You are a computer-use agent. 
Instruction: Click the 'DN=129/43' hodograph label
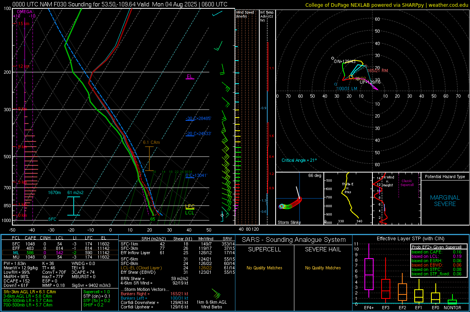coord(345,61)
